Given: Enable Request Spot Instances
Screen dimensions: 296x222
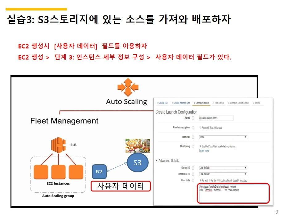Looking at the screenshot, I should click(x=200, y=128).
